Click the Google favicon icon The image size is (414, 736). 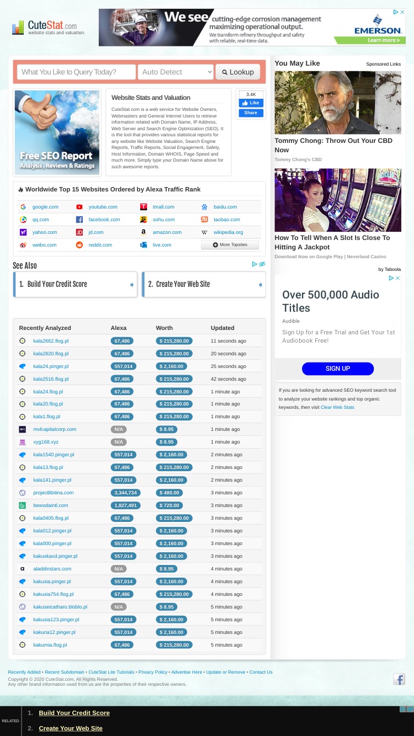tap(23, 207)
